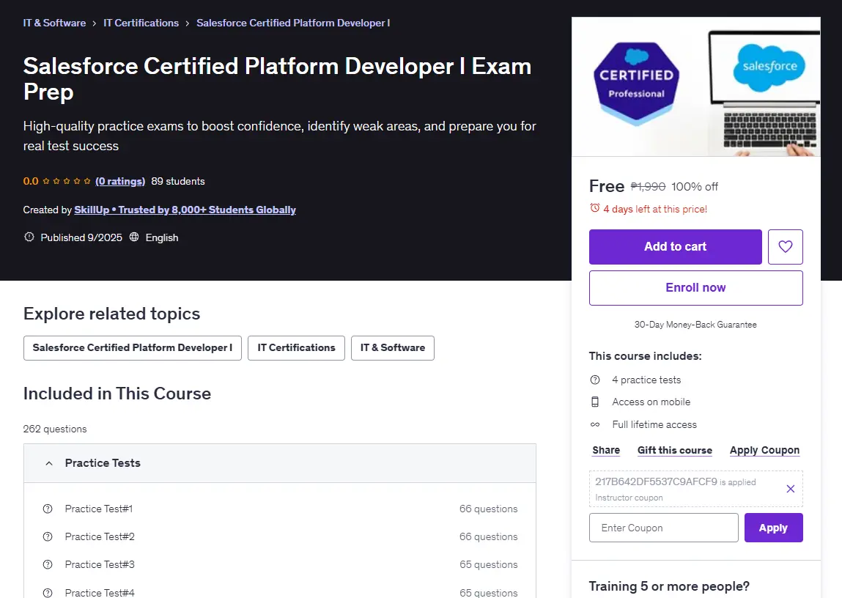Click '30-Day Money-Back Guarantee' text
The height and width of the screenshot is (598, 842).
click(x=695, y=324)
